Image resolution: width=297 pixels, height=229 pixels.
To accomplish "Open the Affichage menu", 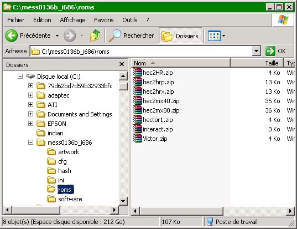I will [72, 20].
